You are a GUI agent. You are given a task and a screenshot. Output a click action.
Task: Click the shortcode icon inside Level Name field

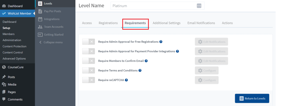click(199, 6)
